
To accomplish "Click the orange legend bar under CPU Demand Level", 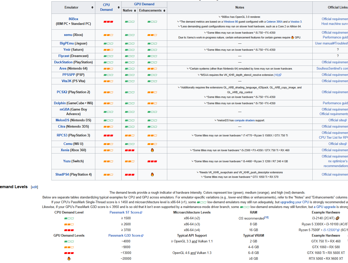I will 69,225.
